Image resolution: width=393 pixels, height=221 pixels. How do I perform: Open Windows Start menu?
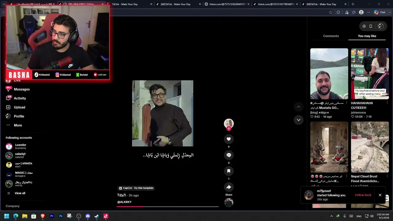pyautogui.click(x=7, y=216)
